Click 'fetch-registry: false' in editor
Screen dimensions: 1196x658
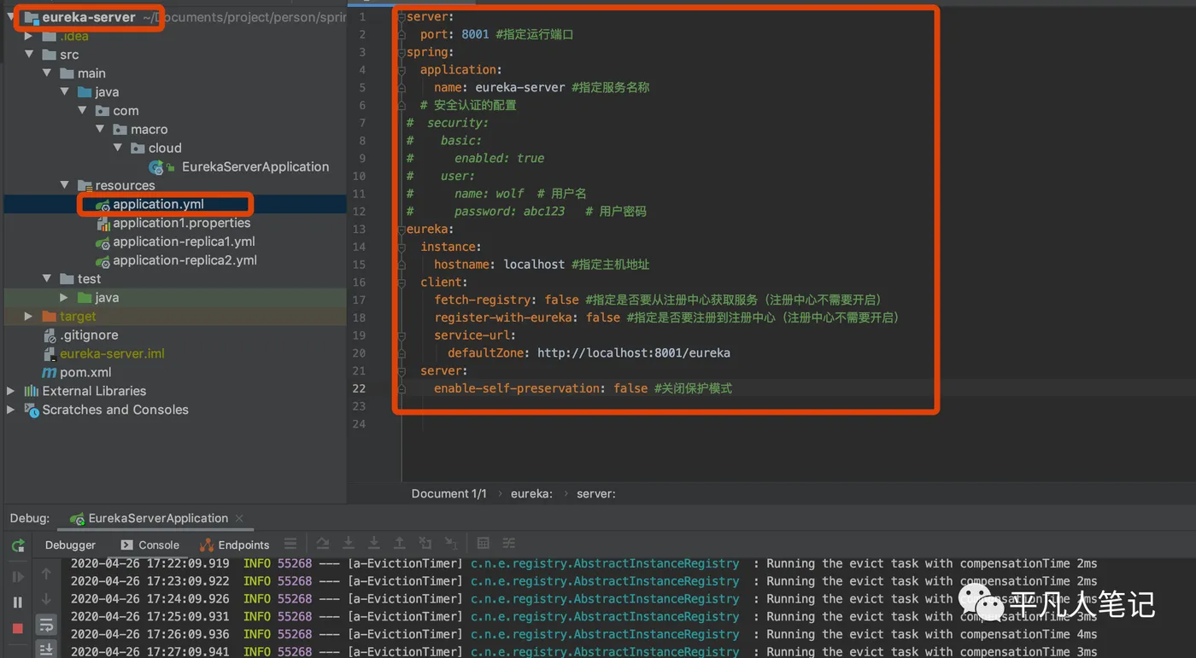[x=507, y=300]
